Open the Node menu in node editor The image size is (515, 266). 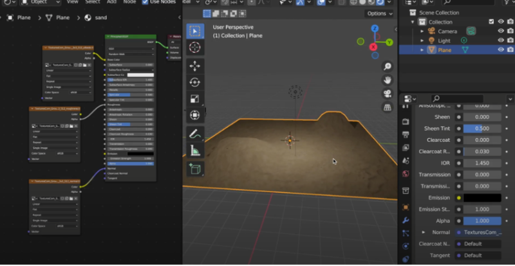(129, 2)
